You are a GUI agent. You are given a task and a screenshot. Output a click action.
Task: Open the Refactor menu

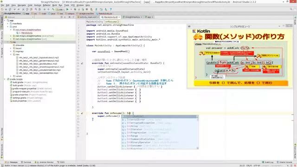pyautogui.click(x=46, y=5)
